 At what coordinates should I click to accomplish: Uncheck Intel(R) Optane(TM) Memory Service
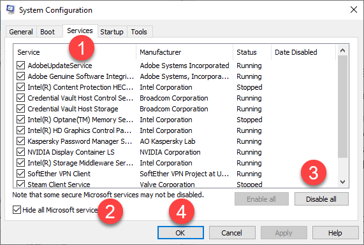20,120
